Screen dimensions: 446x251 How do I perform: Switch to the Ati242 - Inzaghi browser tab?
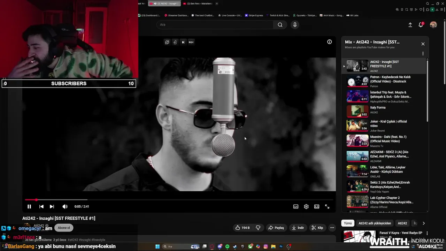[164, 3]
